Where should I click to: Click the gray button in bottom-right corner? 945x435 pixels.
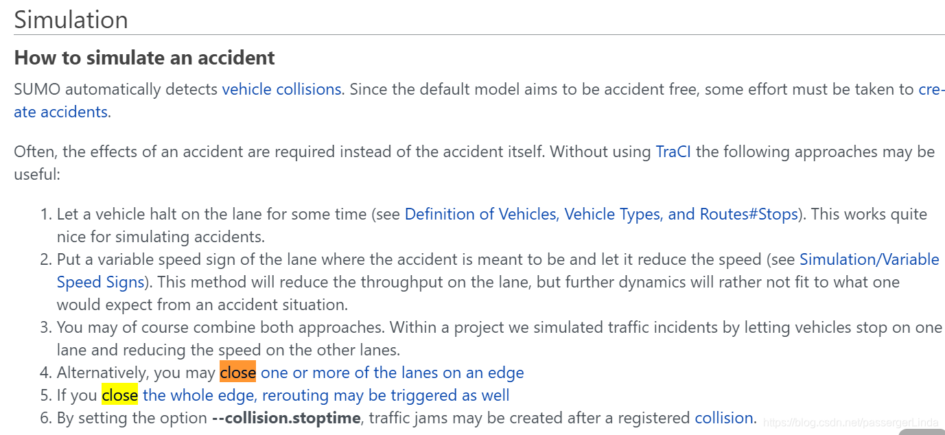coord(922,432)
